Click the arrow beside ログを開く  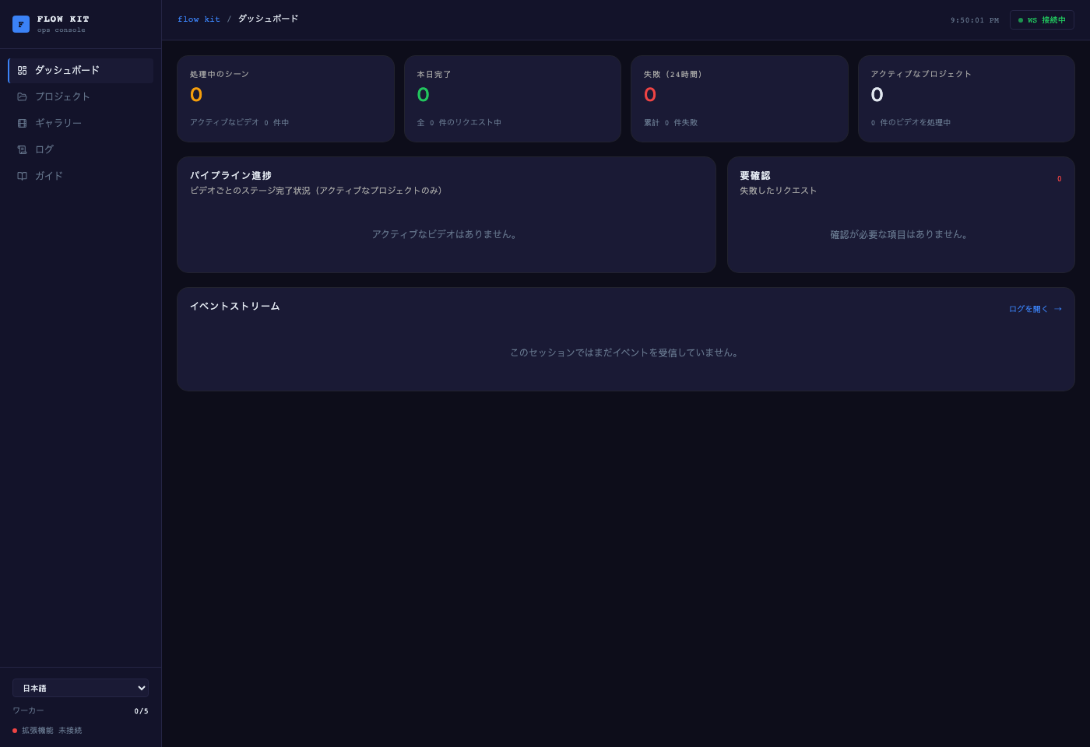click(1058, 309)
